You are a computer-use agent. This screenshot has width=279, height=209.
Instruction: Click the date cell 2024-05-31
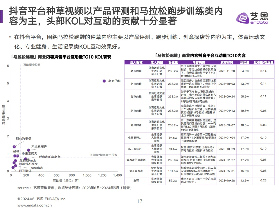227,171
